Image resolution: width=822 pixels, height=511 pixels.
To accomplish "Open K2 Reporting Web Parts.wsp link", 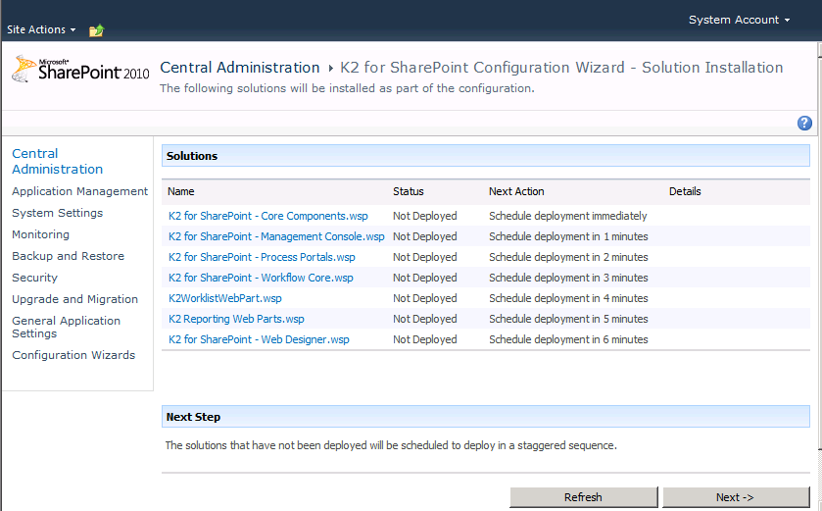I will tap(236, 319).
